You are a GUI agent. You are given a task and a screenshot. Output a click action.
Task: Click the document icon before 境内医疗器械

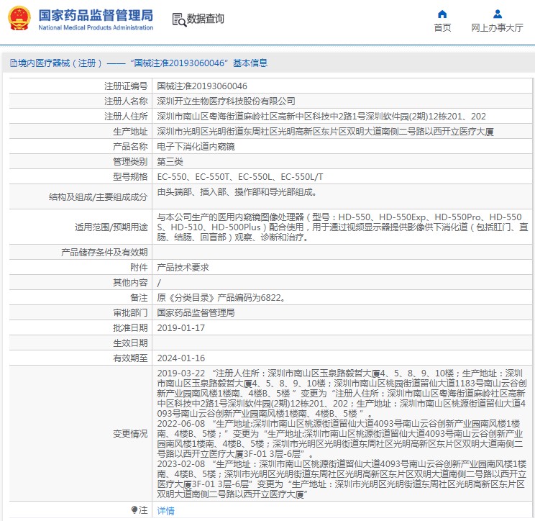coord(14,63)
